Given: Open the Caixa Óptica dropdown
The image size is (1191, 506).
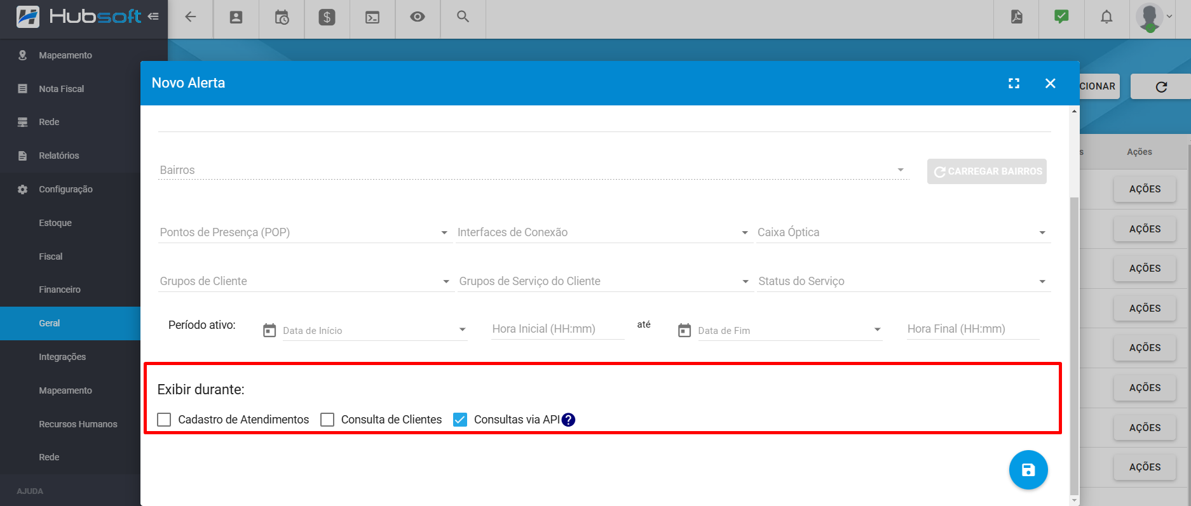Looking at the screenshot, I should pyautogui.click(x=903, y=232).
